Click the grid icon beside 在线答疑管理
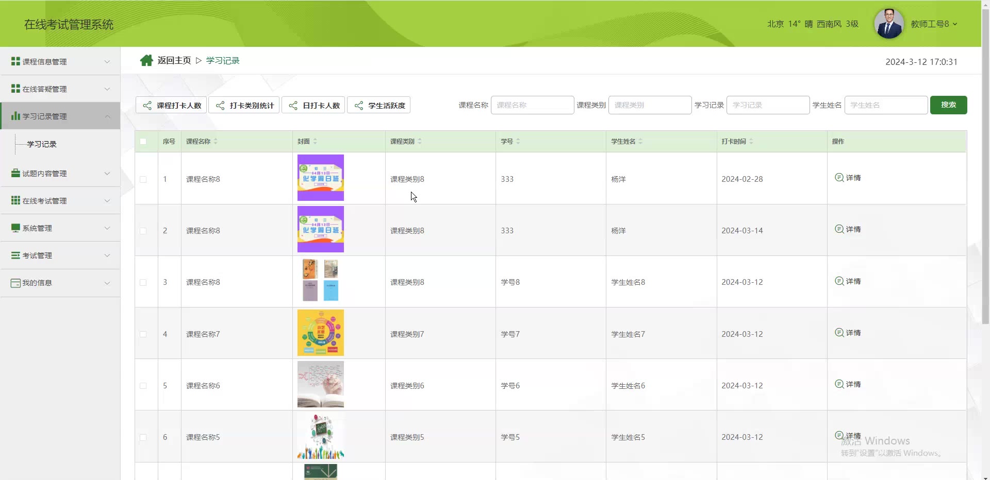The image size is (990, 480). 15,89
